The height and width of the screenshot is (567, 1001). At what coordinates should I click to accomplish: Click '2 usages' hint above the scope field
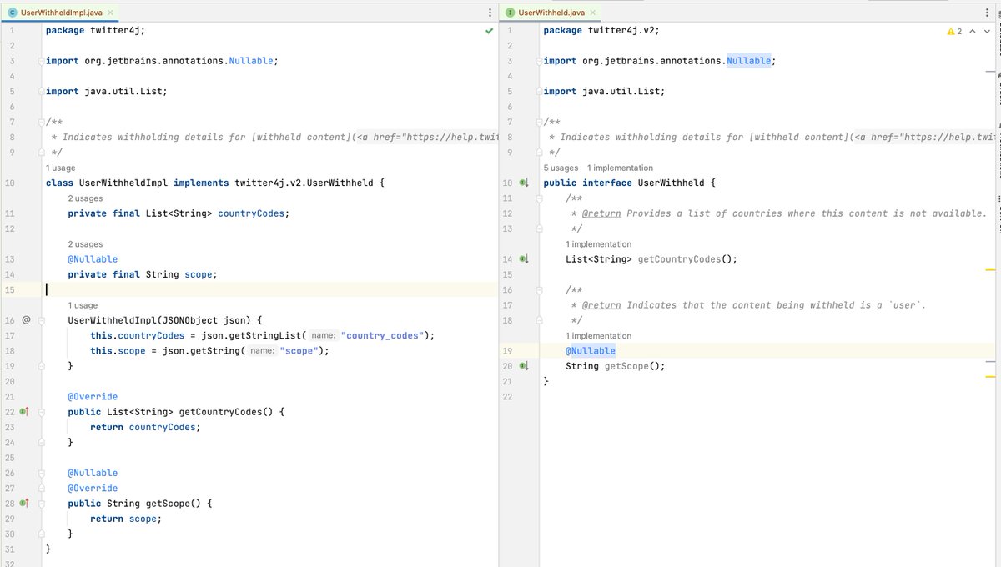pos(85,244)
